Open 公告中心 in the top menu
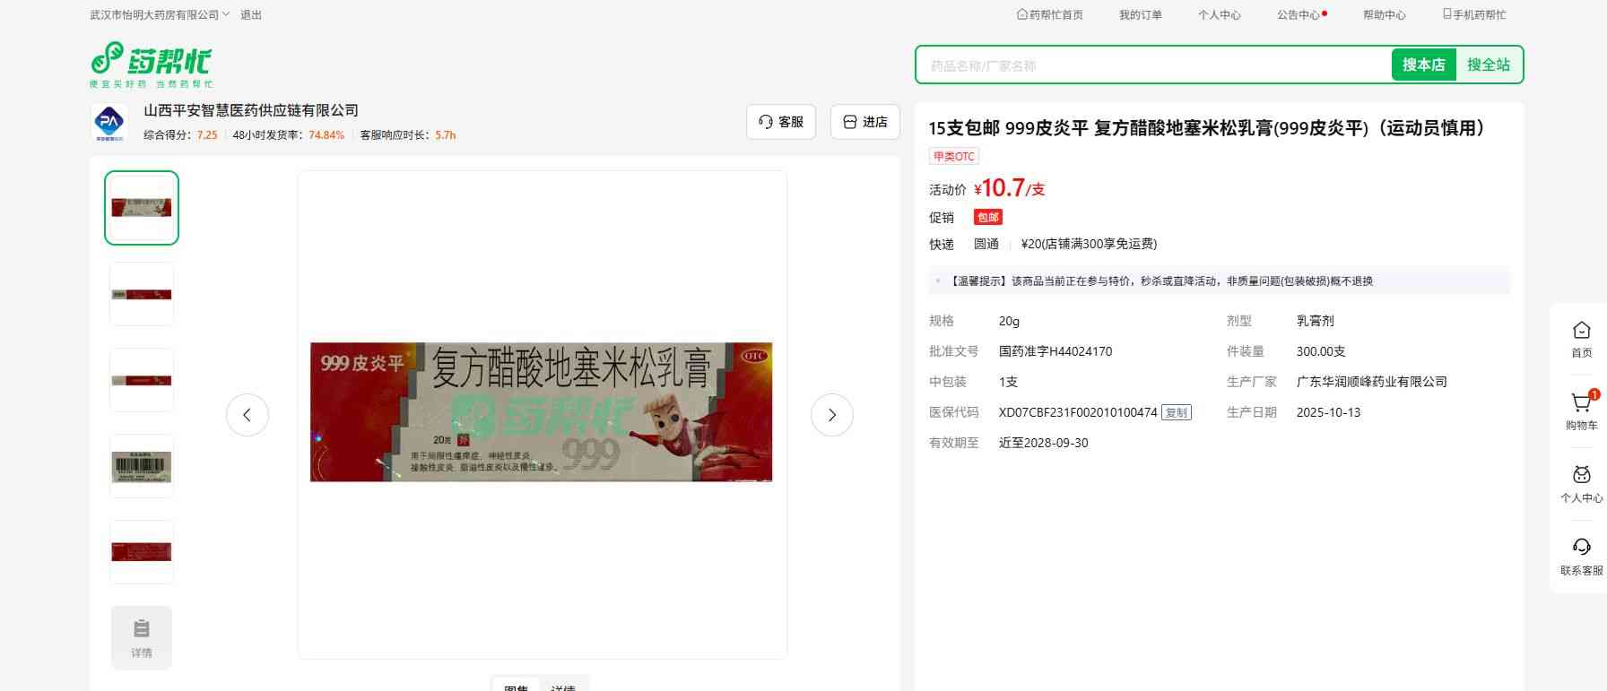Viewport: 1607px width, 691px height. tap(1300, 15)
